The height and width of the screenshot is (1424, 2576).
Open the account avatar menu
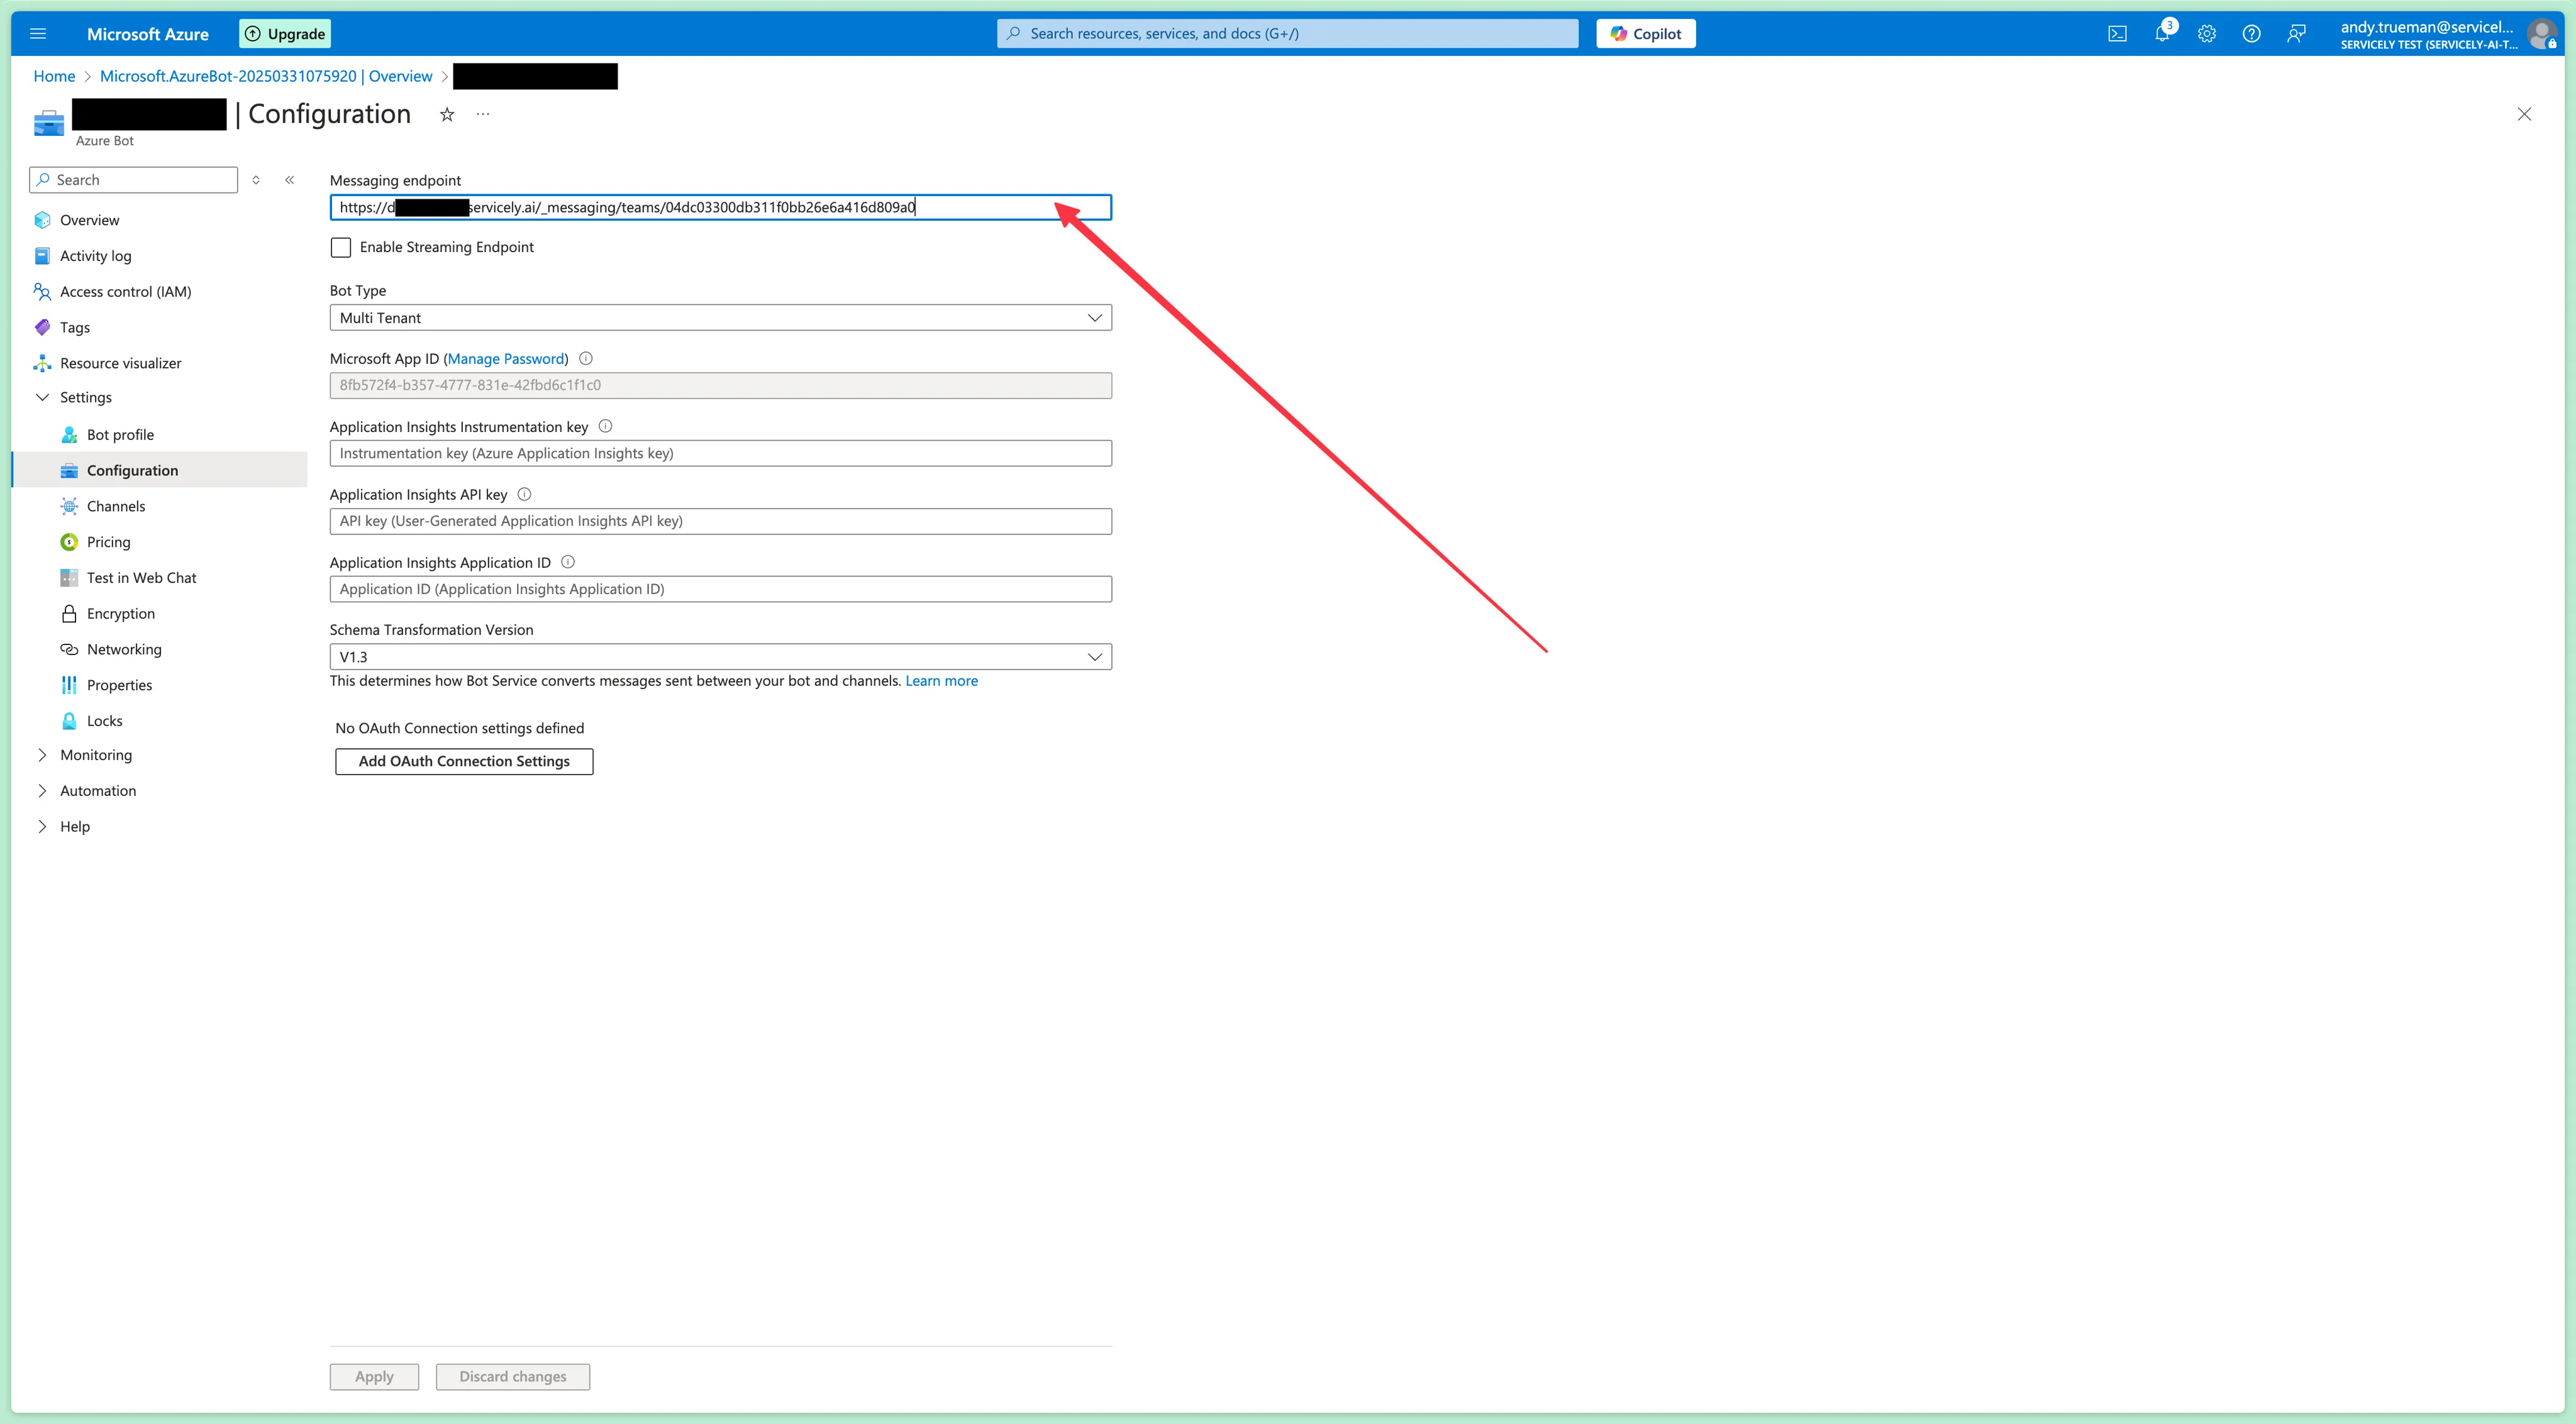coord(2541,34)
